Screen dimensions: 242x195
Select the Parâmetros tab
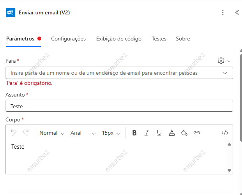click(x=24, y=39)
